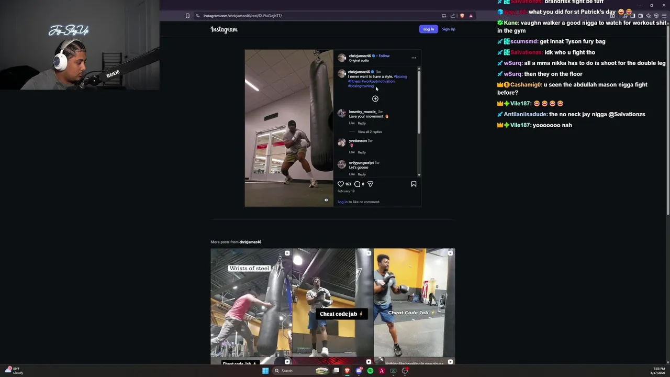The width and height of the screenshot is (670, 377).
Task: Open Task View on the taskbar
Action: pyautogui.click(x=336, y=371)
